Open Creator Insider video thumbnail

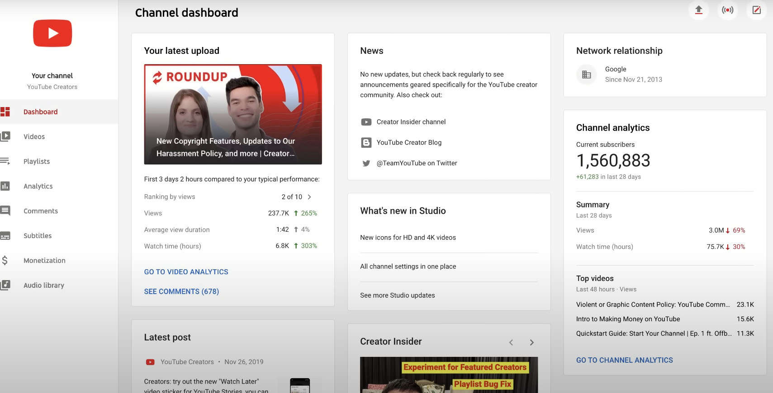(449, 375)
